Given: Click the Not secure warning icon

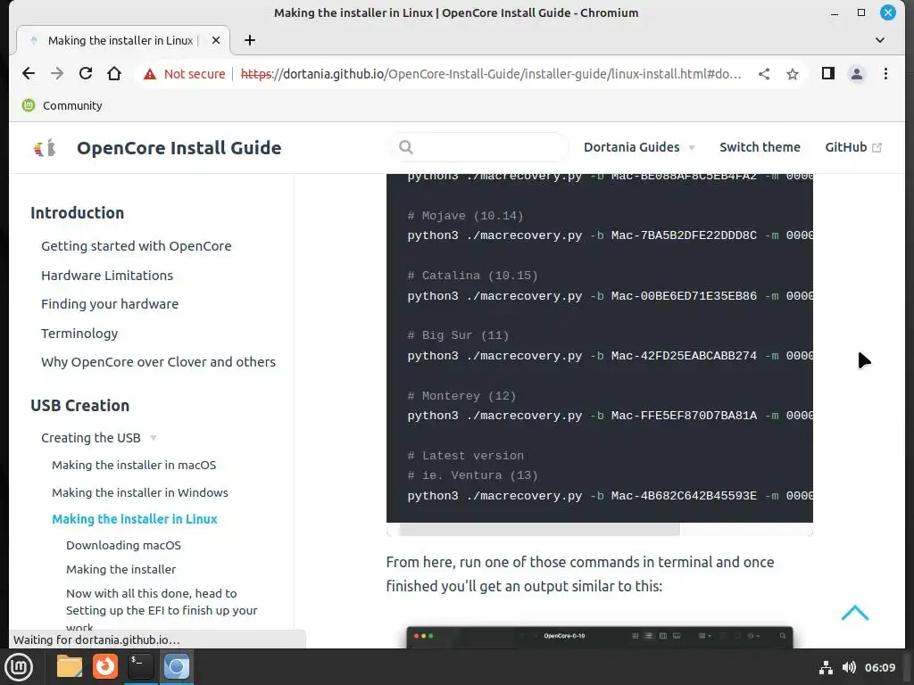Looking at the screenshot, I should [150, 74].
